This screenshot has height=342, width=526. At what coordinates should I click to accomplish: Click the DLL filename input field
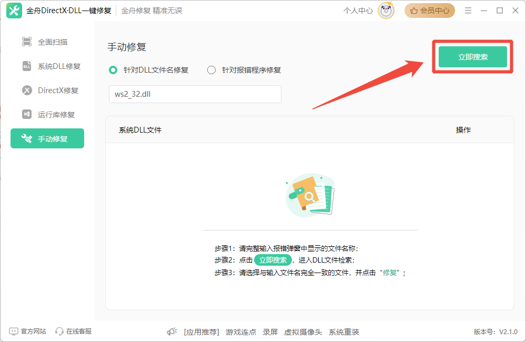tap(195, 94)
